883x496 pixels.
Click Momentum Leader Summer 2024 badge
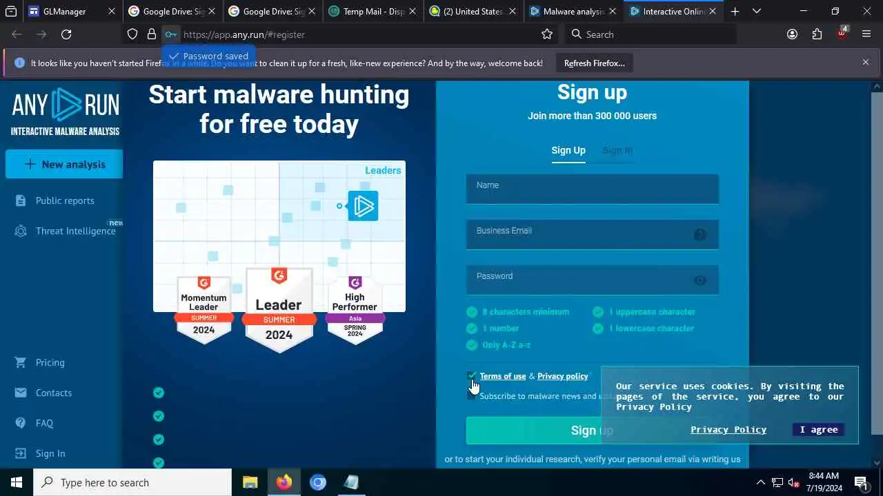pyautogui.click(x=204, y=309)
